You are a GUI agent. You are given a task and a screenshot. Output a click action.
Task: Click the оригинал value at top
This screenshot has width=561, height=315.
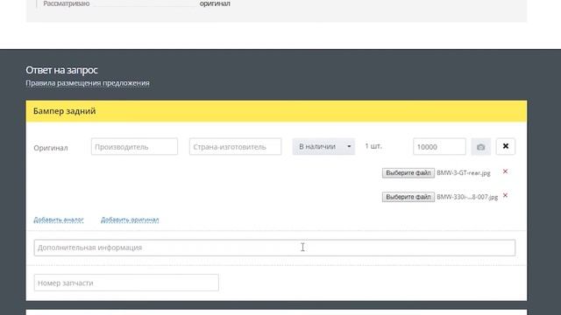[x=215, y=3]
